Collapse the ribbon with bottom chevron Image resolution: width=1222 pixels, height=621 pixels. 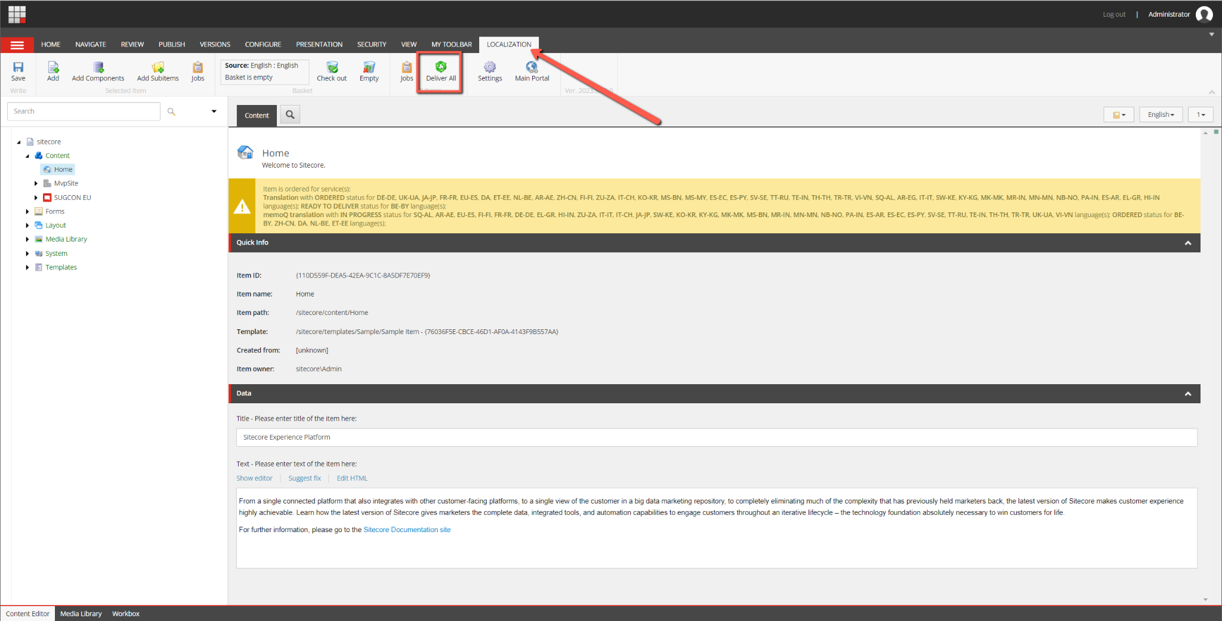point(1212,92)
